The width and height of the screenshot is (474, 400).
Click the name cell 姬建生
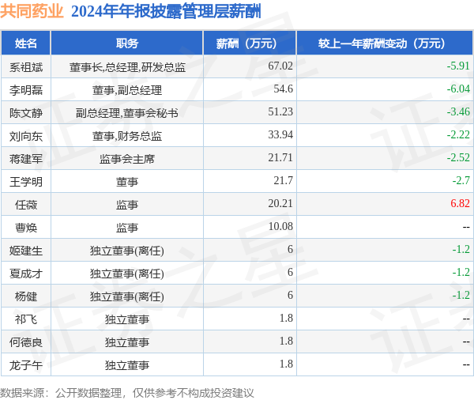point(26,251)
